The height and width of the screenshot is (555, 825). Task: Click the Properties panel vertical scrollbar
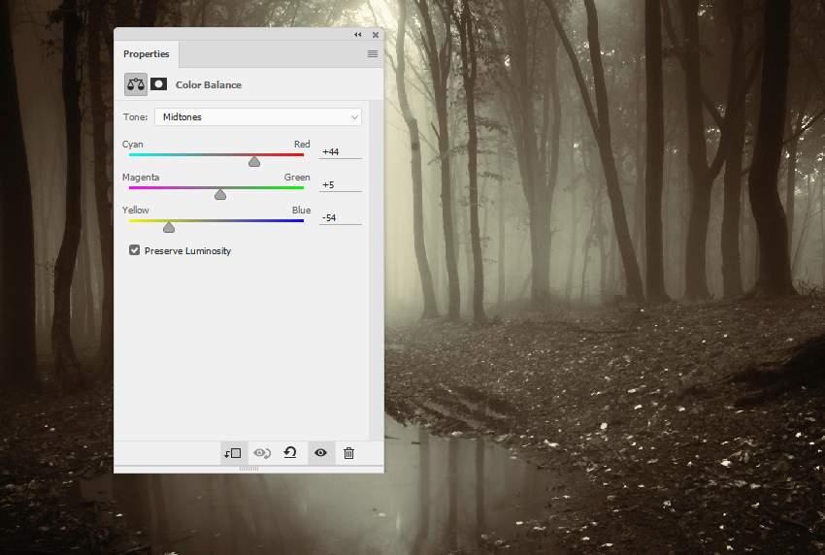coord(377,269)
